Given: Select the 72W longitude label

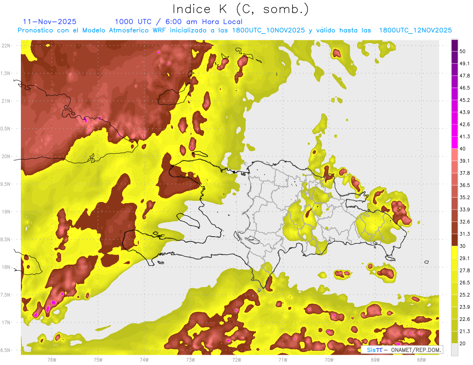Looking at the screenshot, I should pyautogui.click(x=236, y=360).
